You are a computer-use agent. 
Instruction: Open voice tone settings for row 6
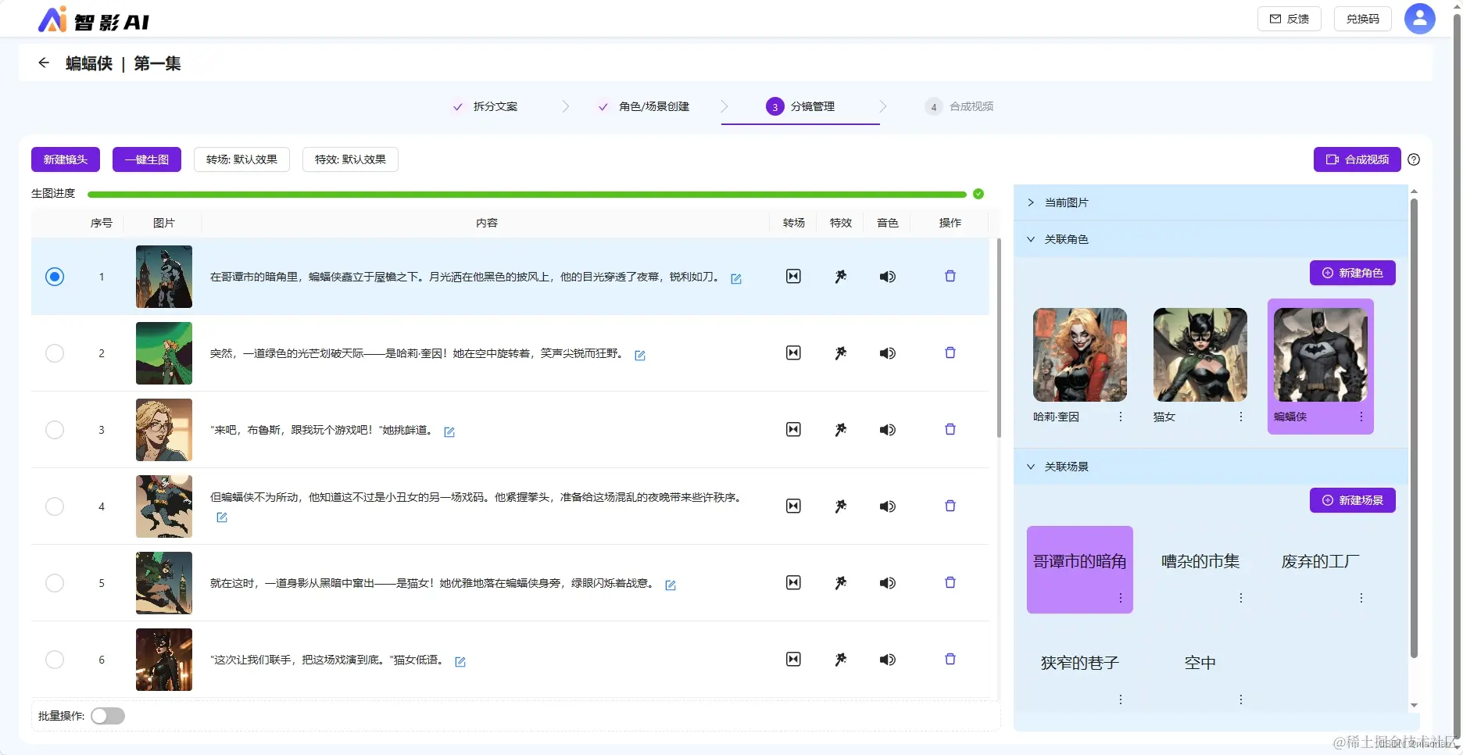(888, 659)
